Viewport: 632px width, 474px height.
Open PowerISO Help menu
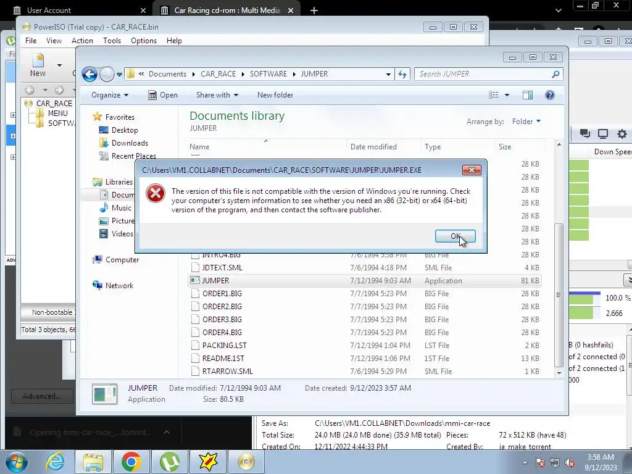174,41
